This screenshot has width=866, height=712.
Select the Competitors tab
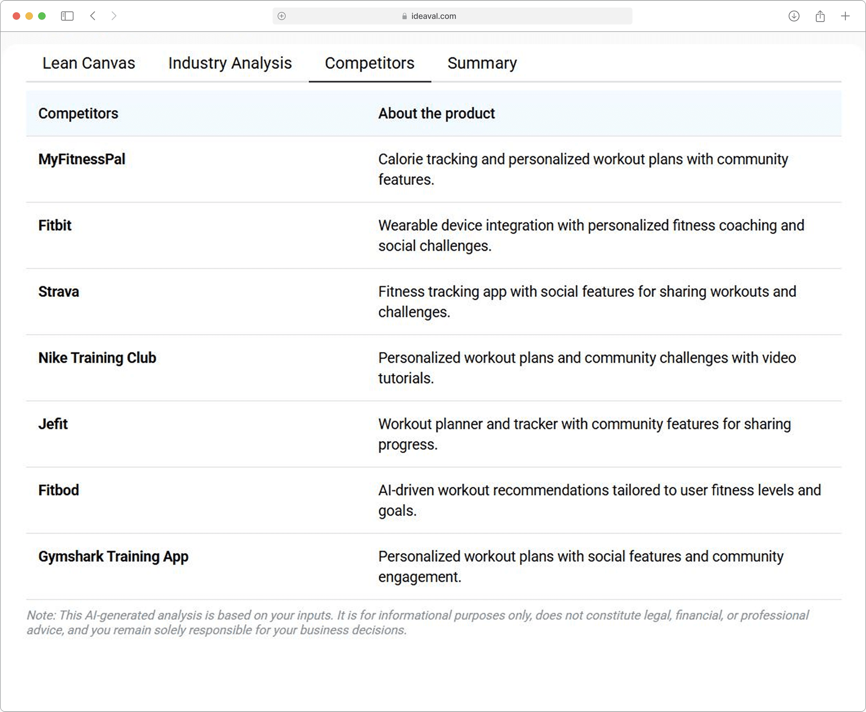click(370, 63)
